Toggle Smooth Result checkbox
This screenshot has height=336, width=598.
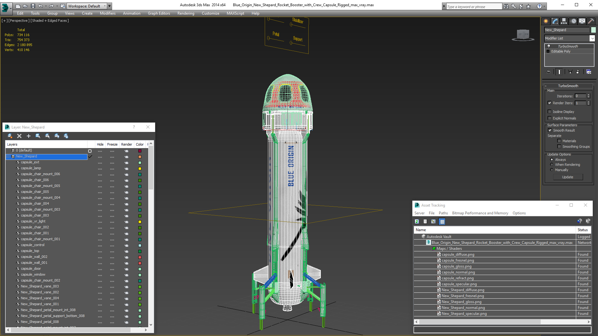coord(550,130)
